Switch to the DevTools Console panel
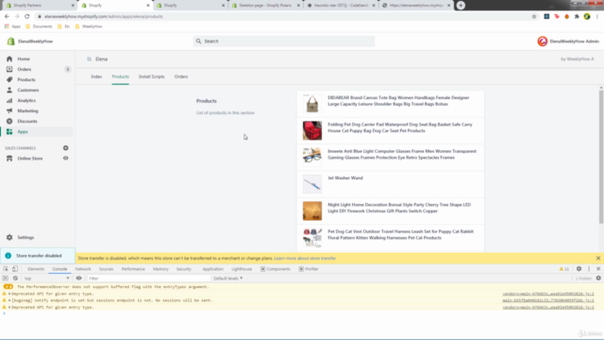Image resolution: width=604 pixels, height=340 pixels. pyautogui.click(x=59, y=269)
